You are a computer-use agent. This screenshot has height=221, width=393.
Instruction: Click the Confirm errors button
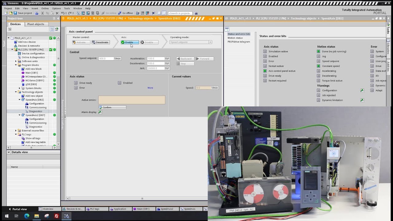[112, 107]
